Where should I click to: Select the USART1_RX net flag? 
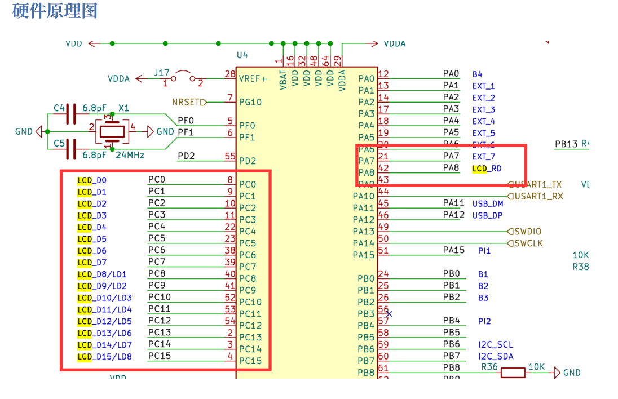click(x=535, y=196)
